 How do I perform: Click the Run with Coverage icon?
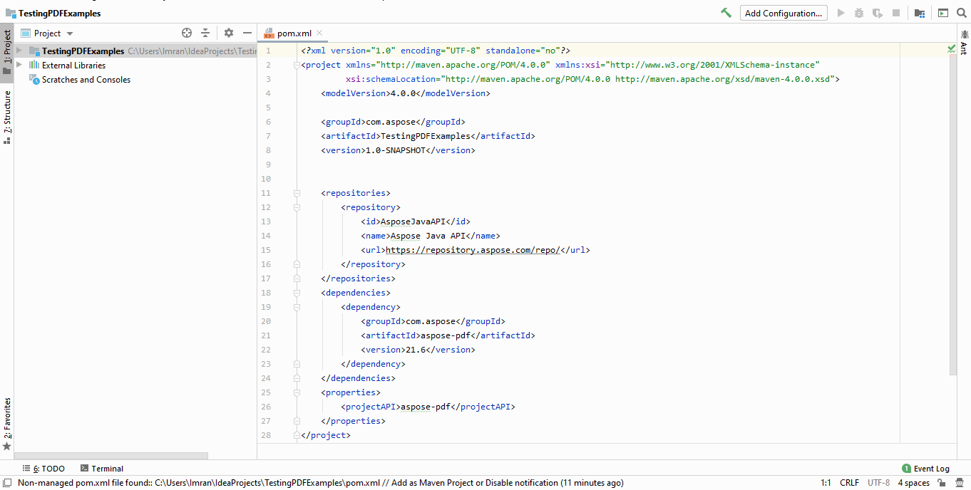pos(877,13)
